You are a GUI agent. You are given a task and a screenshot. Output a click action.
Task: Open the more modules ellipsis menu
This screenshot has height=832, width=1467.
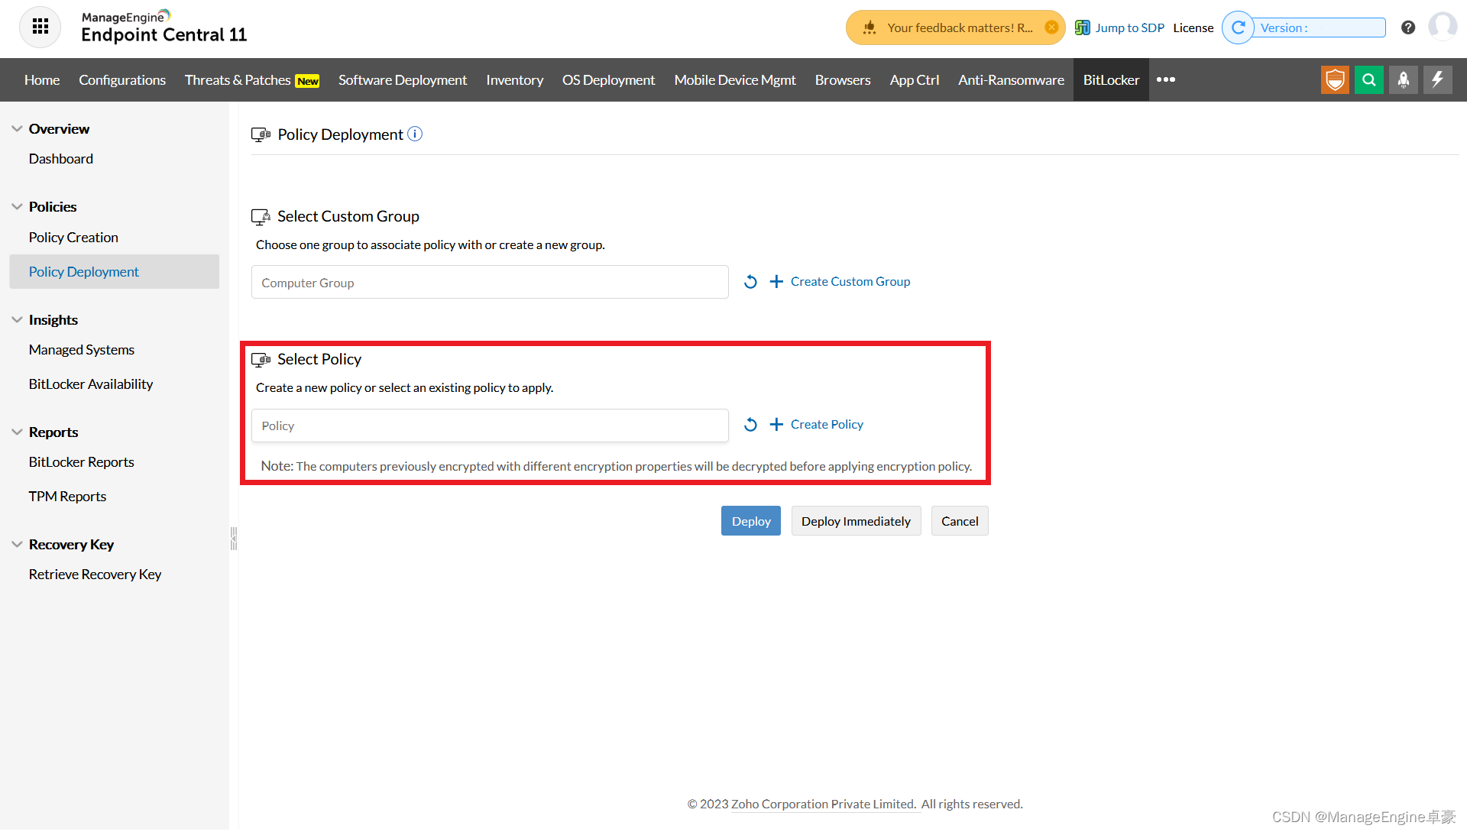tap(1166, 79)
